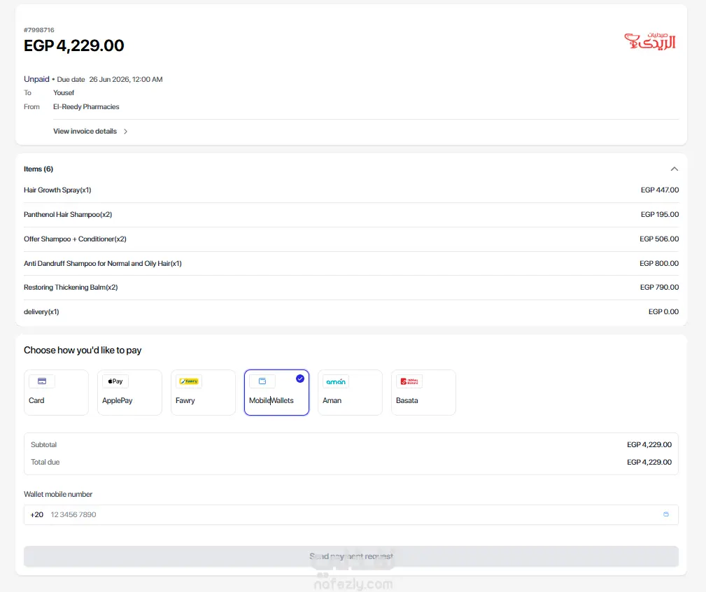Click the credit card icon in Card option

coord(42,381)
